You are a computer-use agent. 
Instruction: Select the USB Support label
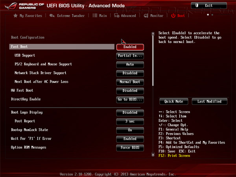(25, 55)
